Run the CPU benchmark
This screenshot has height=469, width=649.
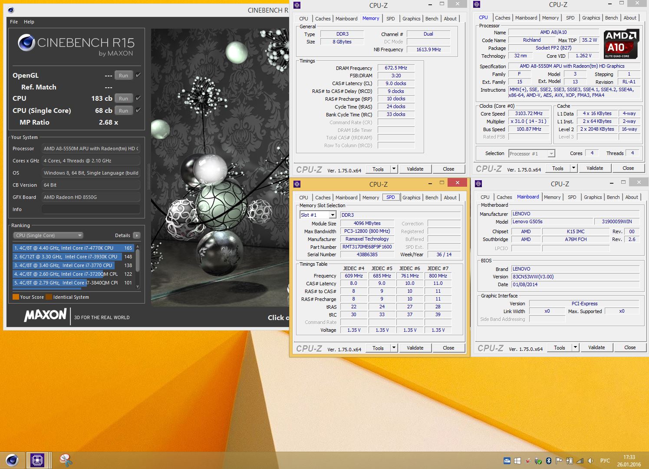tap(124, 98)
